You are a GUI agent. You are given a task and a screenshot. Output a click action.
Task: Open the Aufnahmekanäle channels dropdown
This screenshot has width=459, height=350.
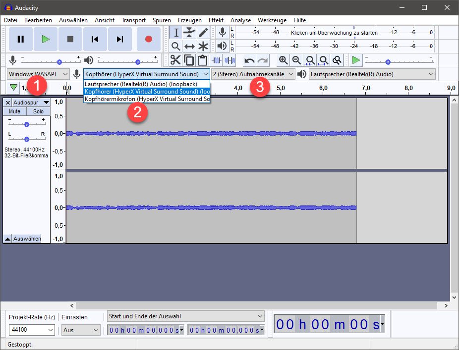click(253, 74)
